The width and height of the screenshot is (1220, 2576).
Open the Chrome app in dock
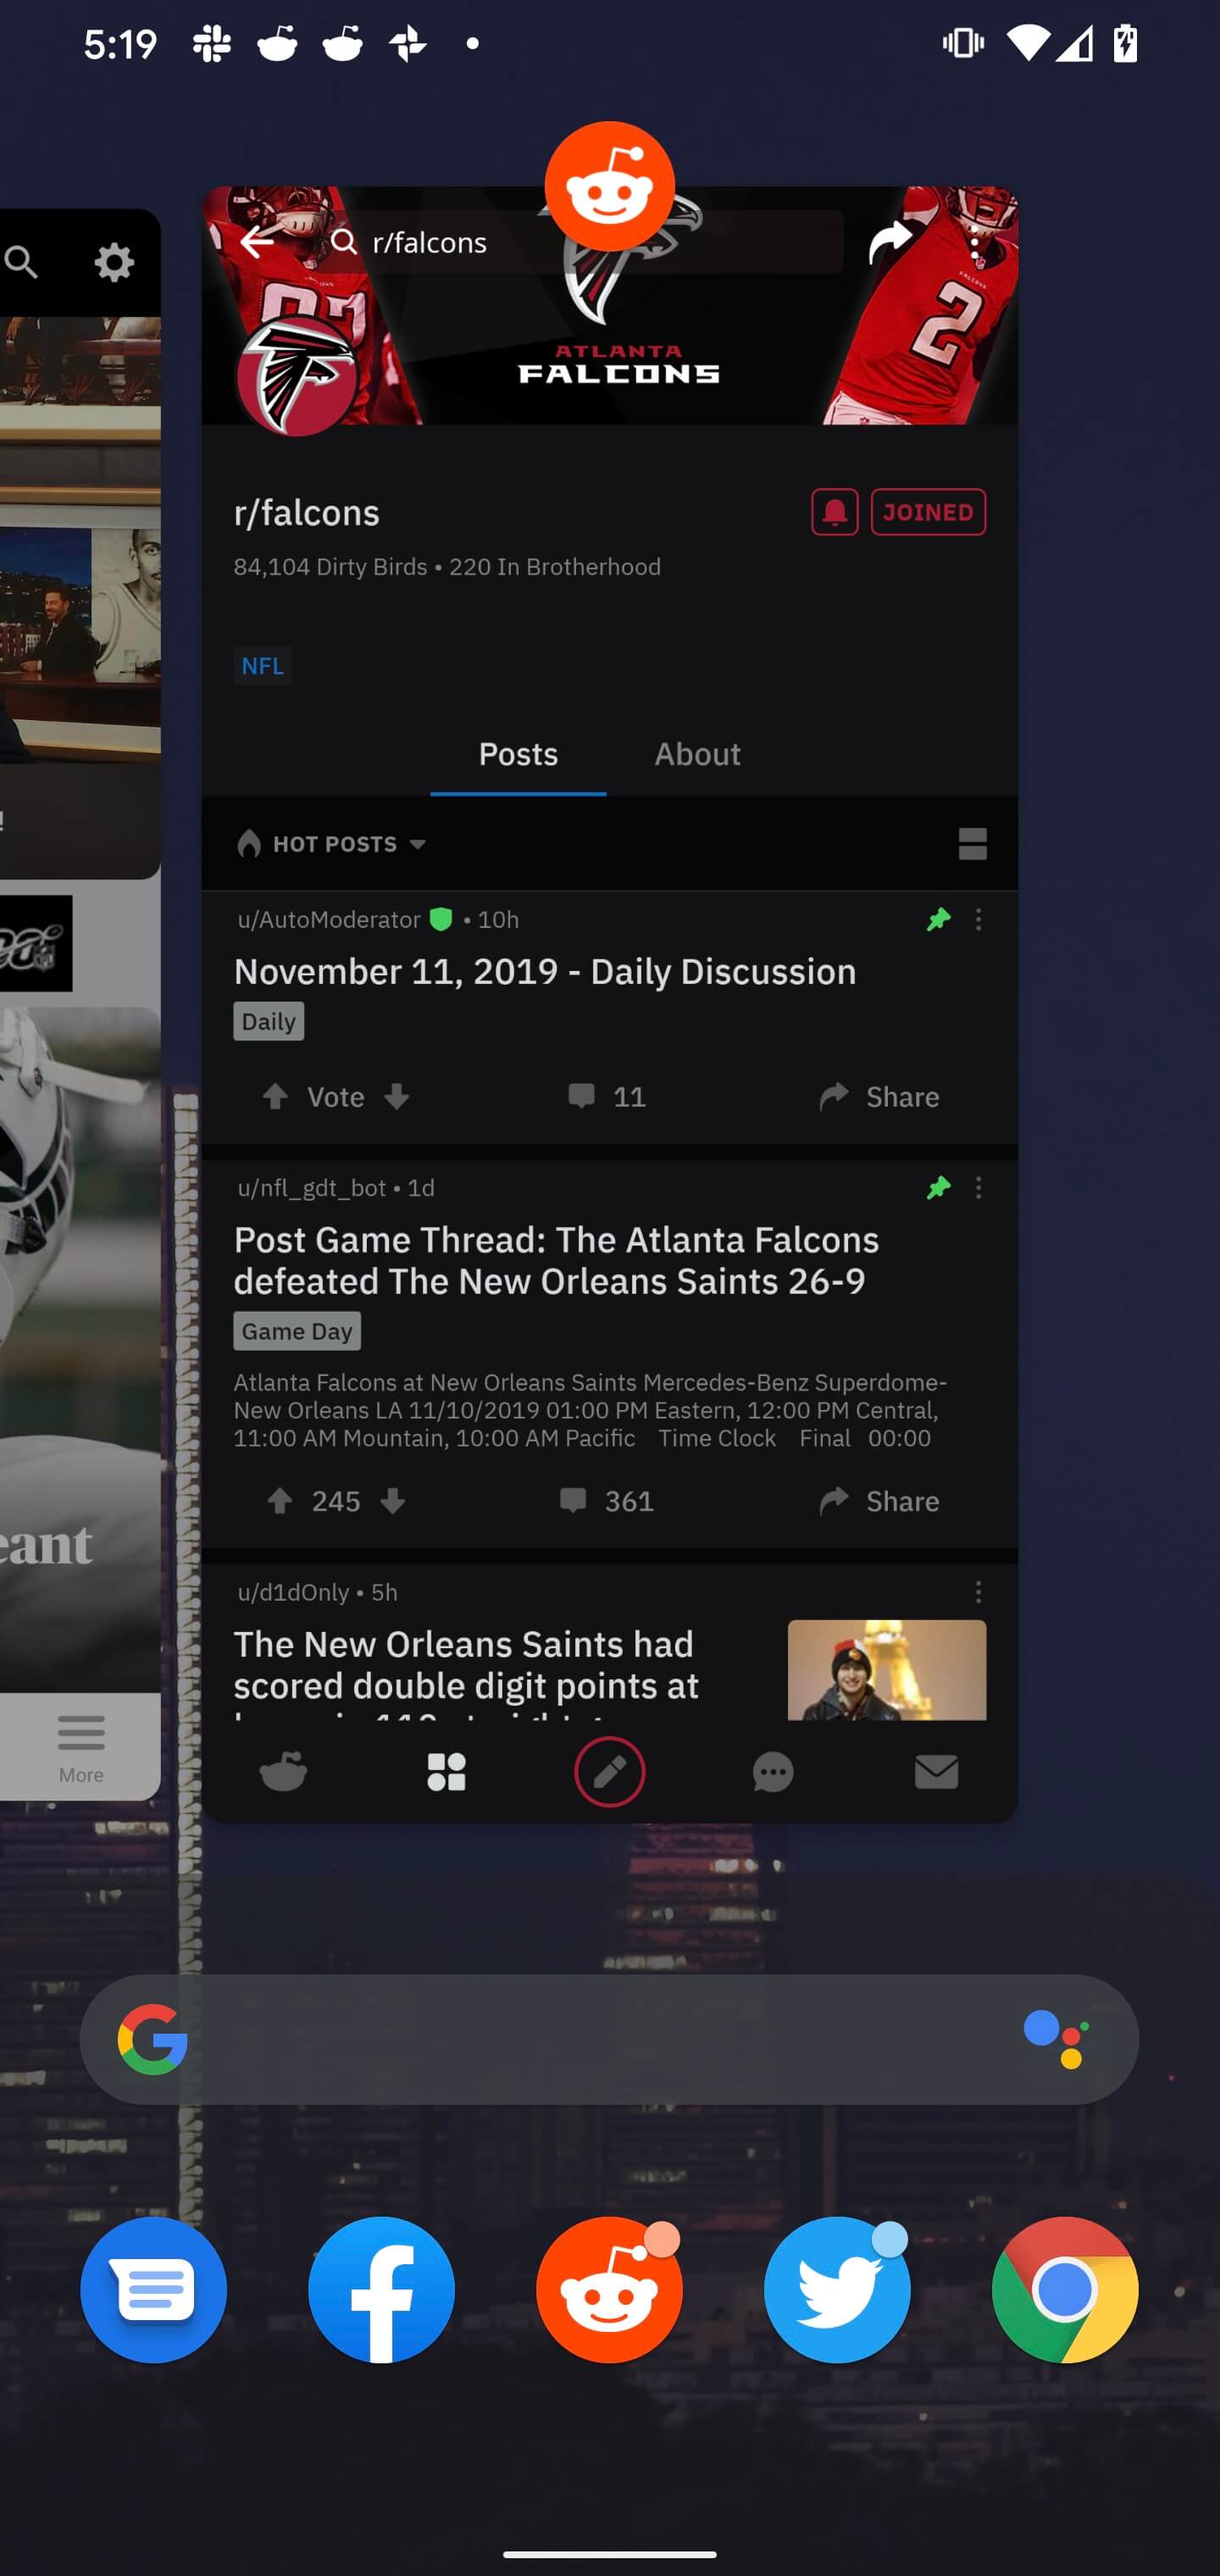(x=1065, y=2290)
